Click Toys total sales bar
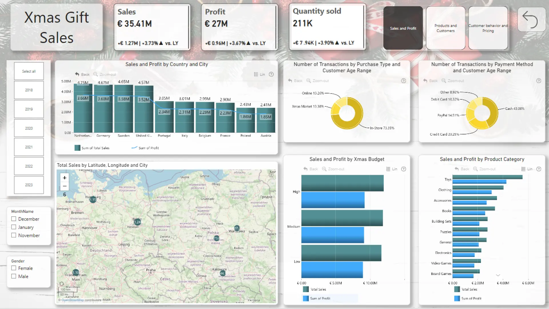 (x=487, y=177)
